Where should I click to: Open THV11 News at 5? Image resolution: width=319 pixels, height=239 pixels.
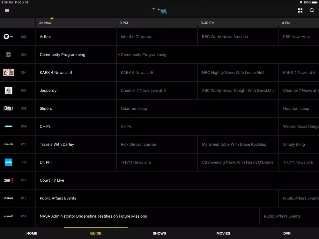pyautogui.click(x=157, y=162)
